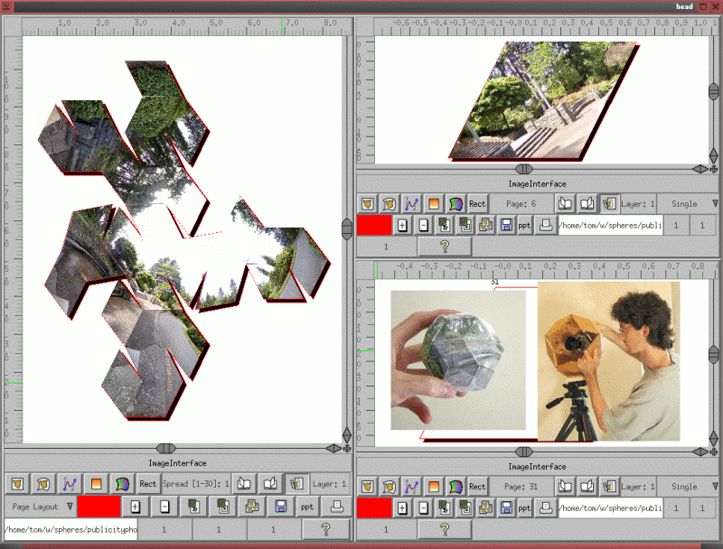Screen dimensions: 723x549
Task: Click the file path field in left pane
Action: pos(70,529)
